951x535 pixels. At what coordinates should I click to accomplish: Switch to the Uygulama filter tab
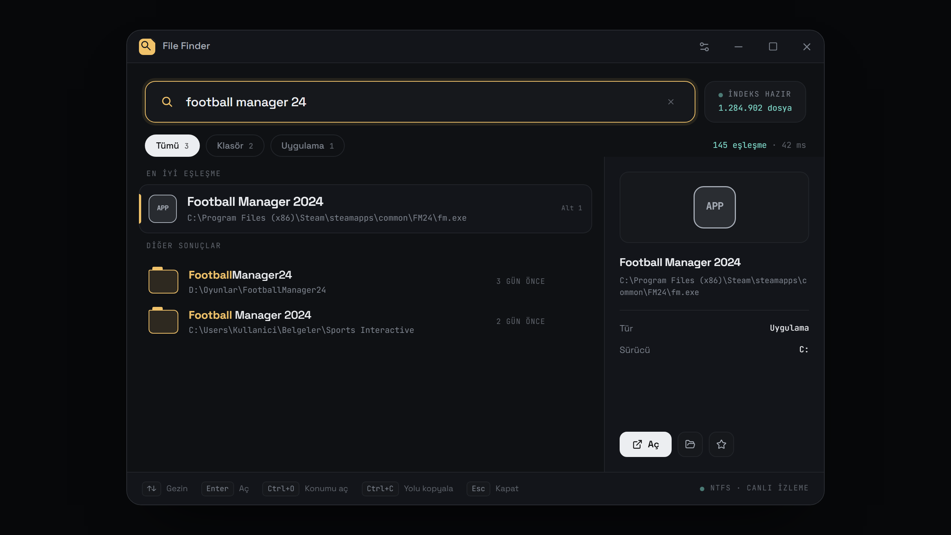308,146
